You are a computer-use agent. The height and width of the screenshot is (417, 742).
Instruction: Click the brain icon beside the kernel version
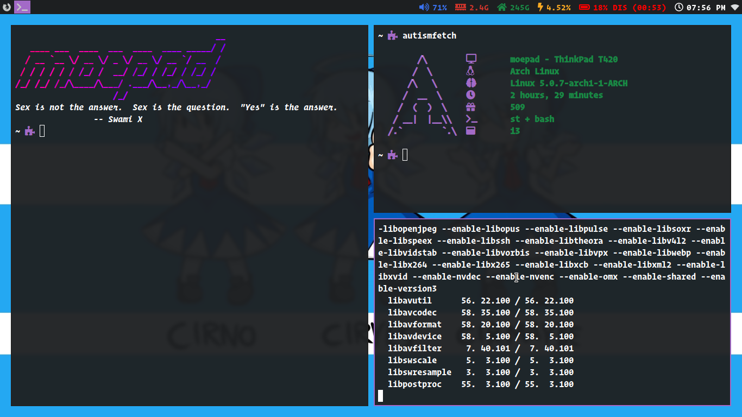[470, 83]
